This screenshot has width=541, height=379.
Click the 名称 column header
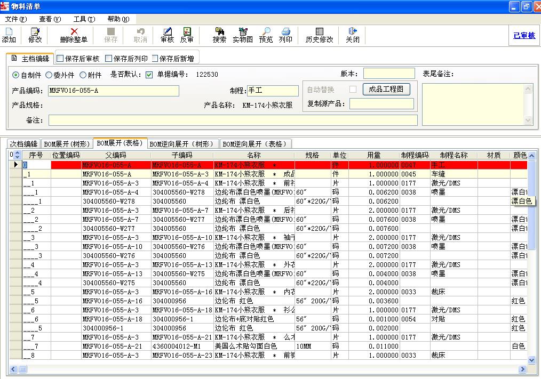point(254,155)
